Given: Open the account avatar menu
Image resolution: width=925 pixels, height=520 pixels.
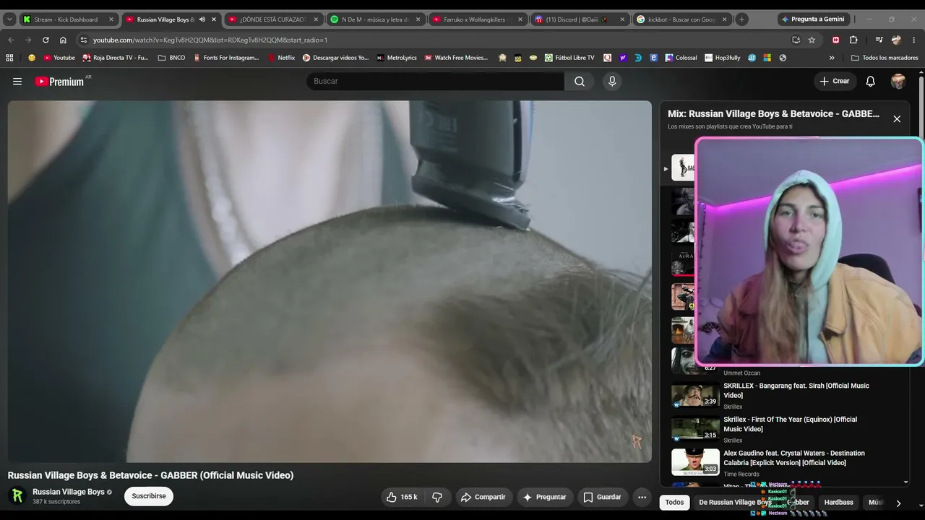Looking at the screenshot, I should click(x=898, y=82).
